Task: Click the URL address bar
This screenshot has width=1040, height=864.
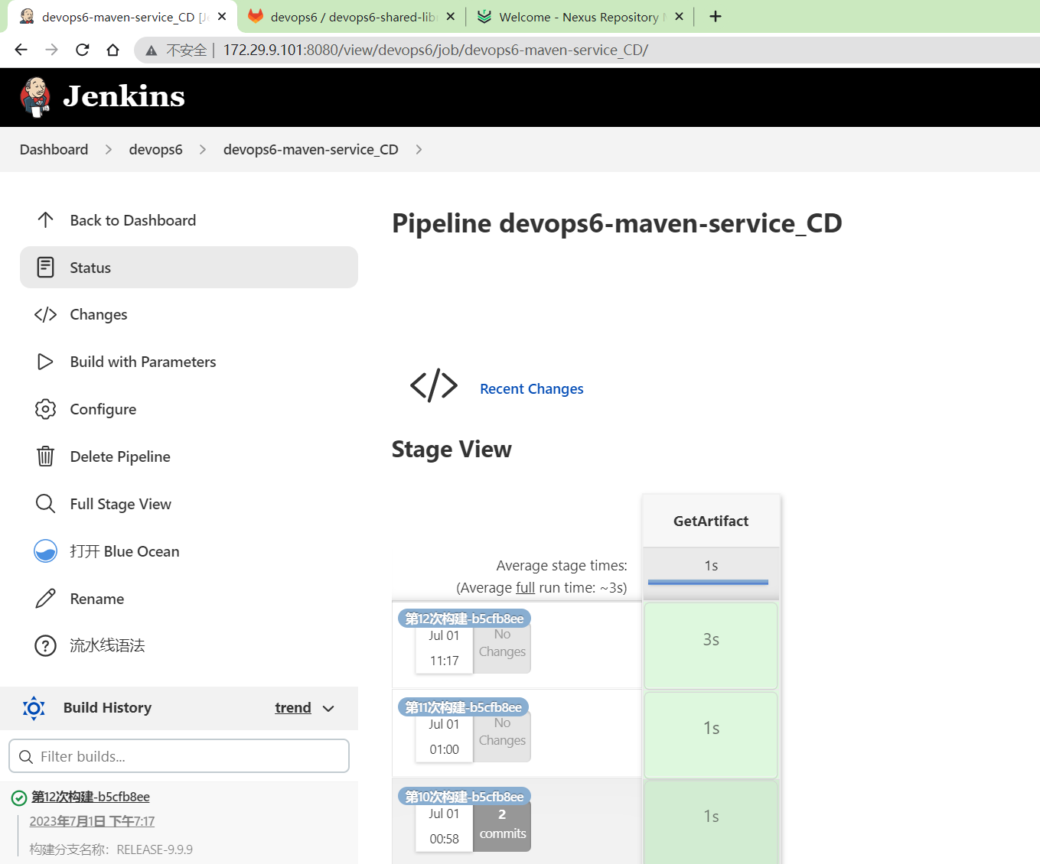Action: point(586,50)
